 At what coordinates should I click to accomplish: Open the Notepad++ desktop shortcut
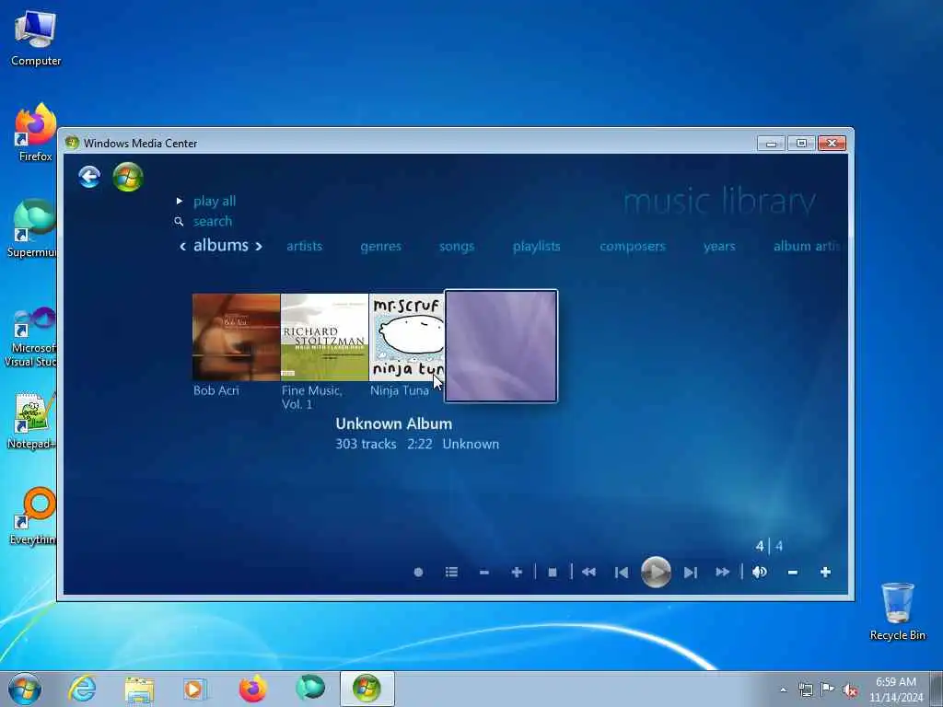point(31,421)
